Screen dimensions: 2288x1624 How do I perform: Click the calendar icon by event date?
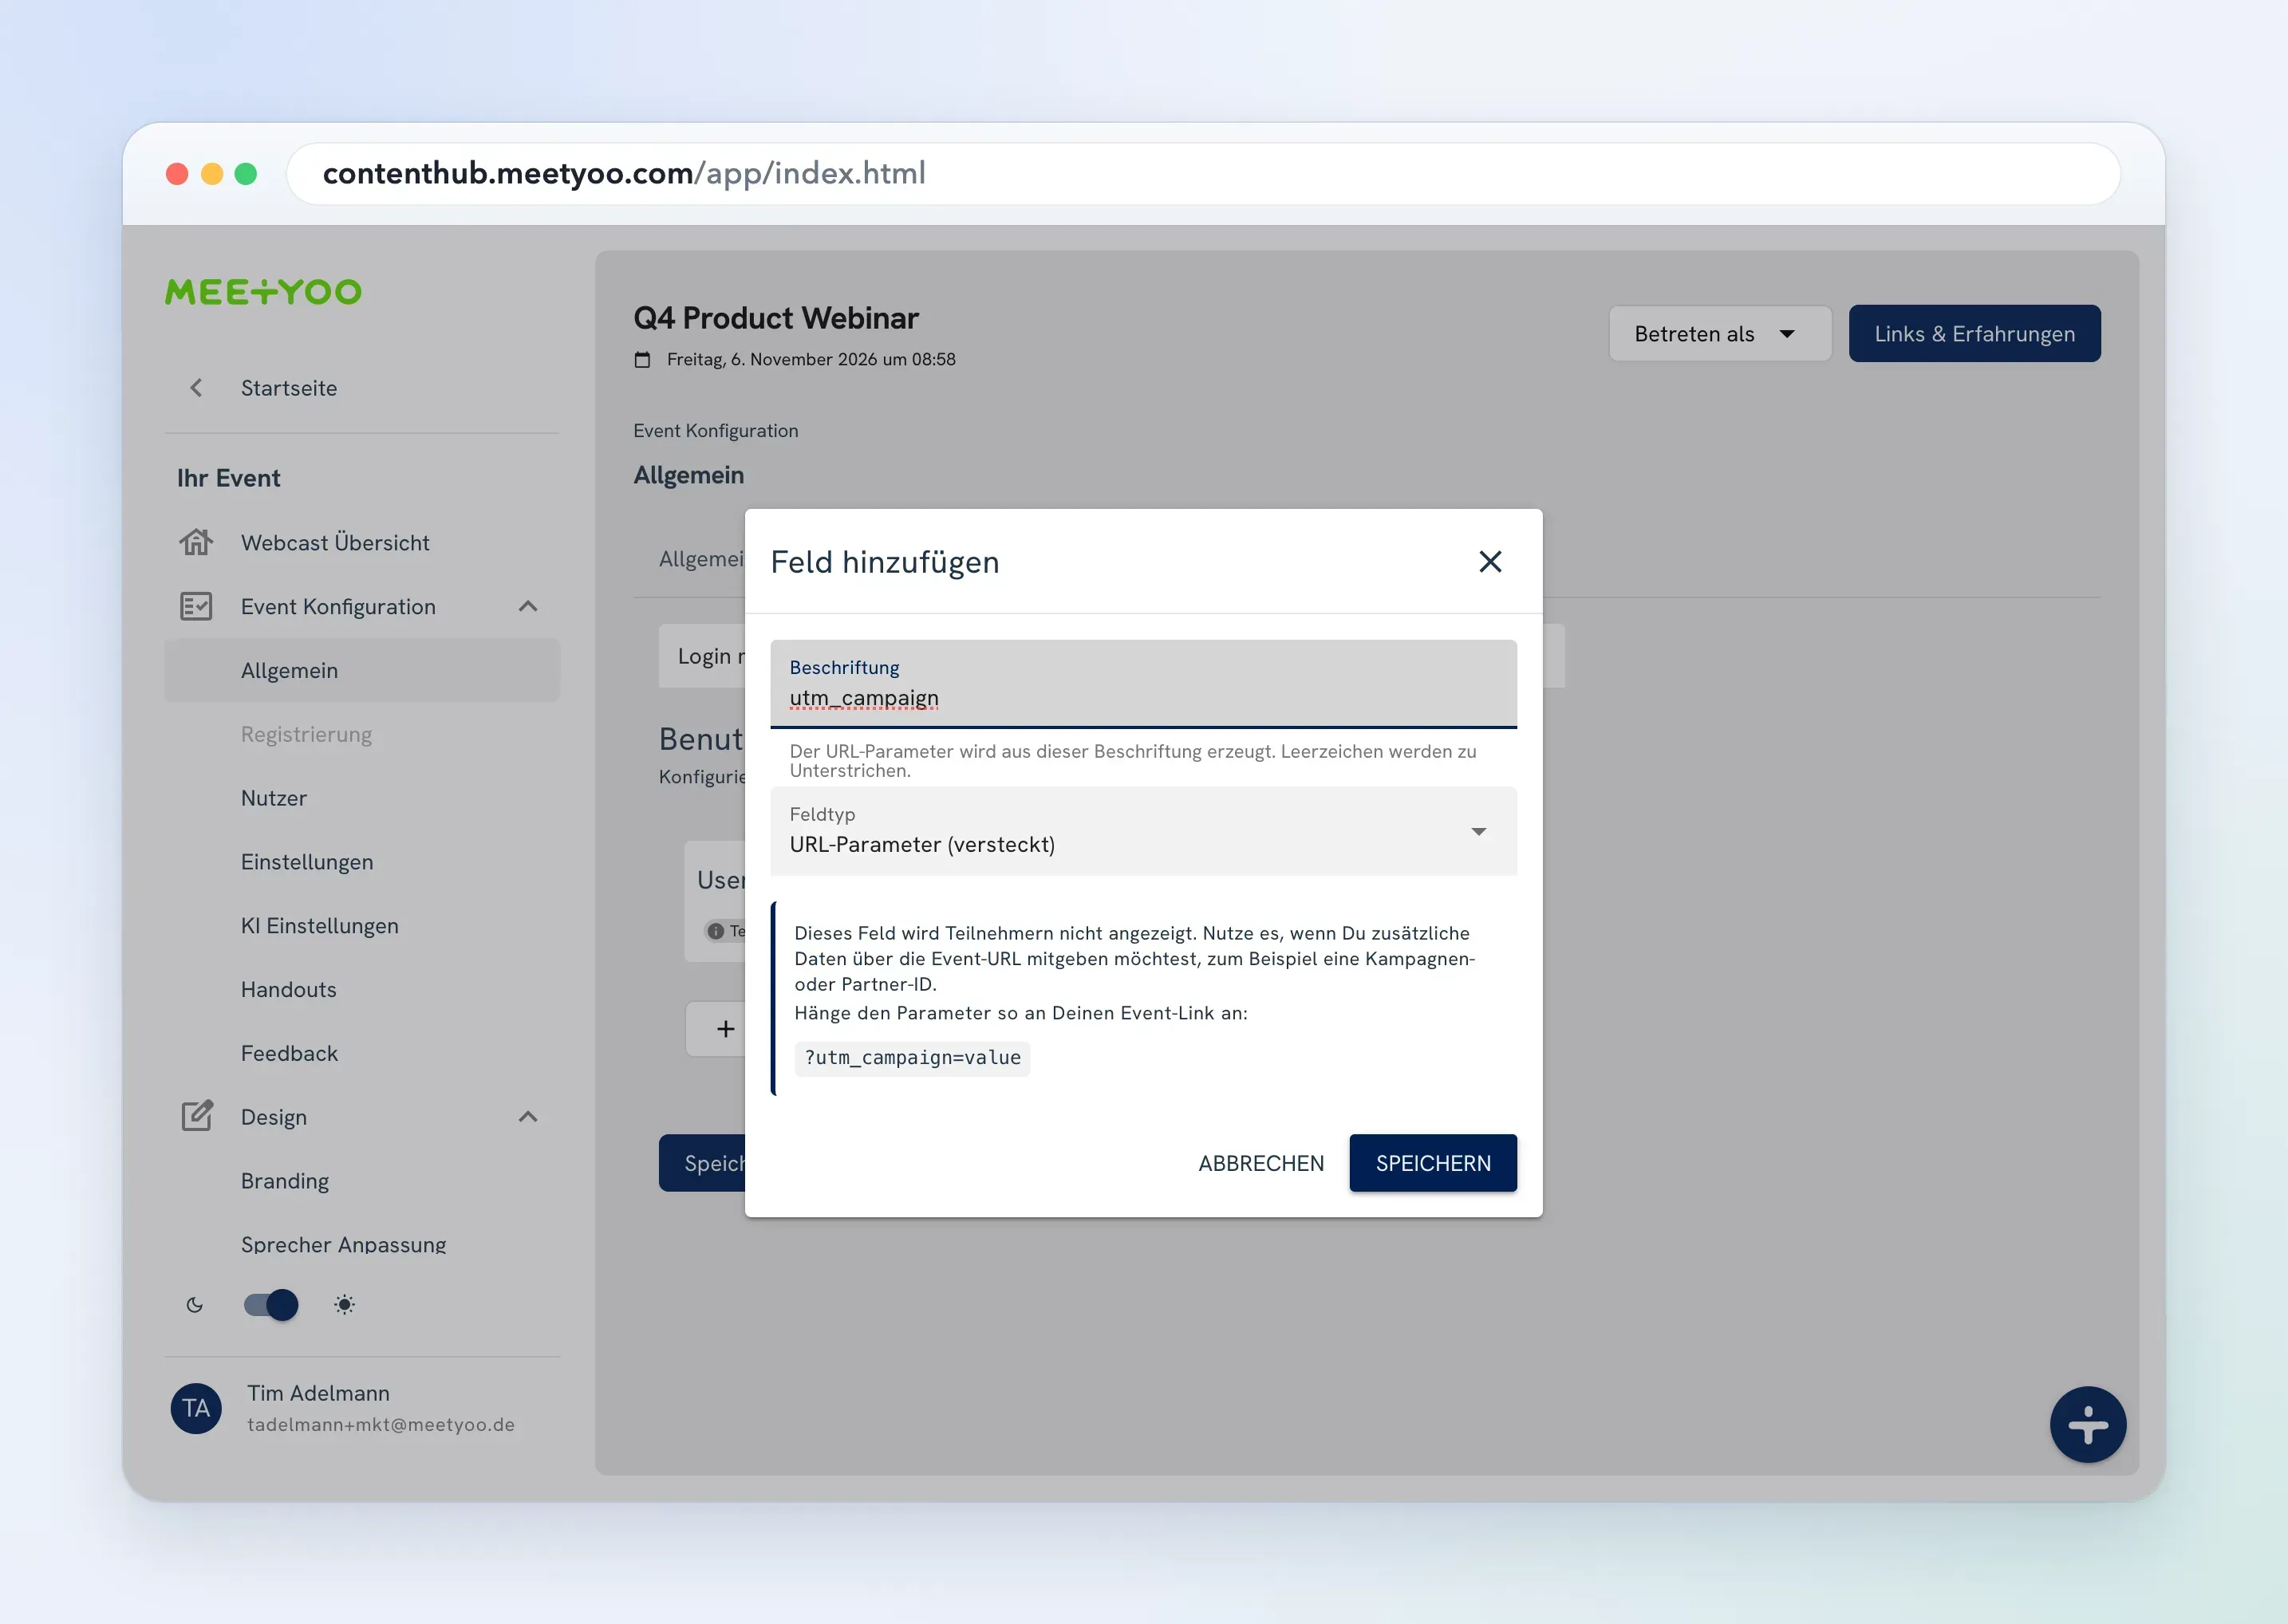[x=642, y=359]
